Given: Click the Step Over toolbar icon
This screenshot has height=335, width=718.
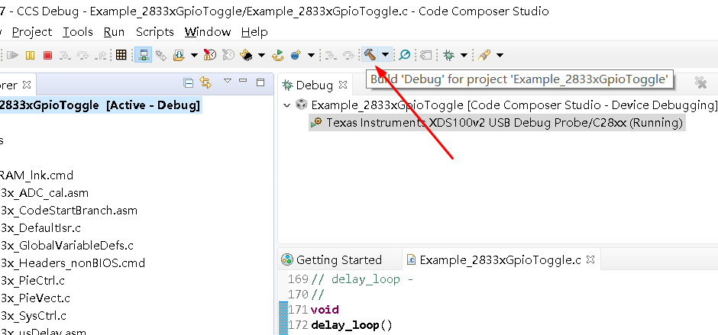Looking at the screenshot, I should (83, 56).
